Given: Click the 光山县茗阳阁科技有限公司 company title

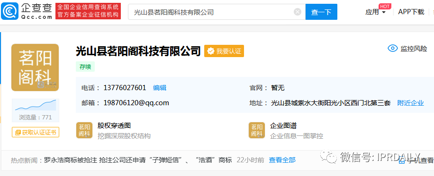Looking at the screenshot, I should tap(138, 51).
